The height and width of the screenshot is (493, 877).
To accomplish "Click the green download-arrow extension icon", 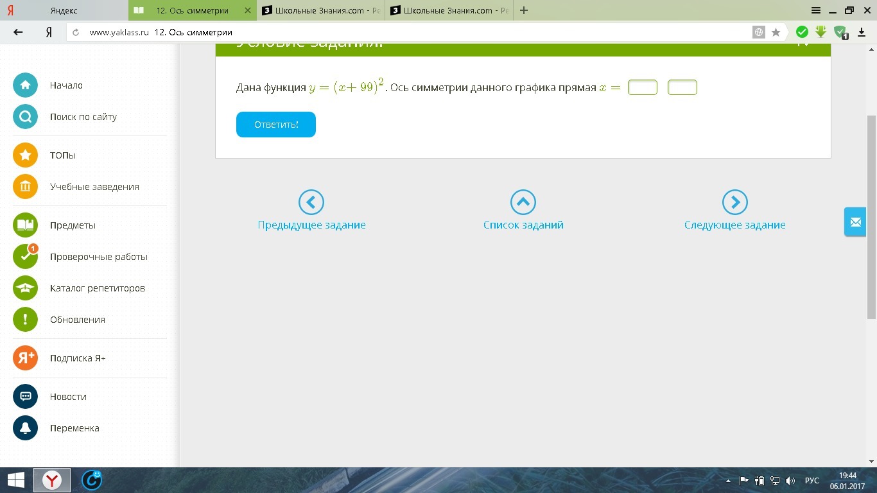I will (x=821, y=32).
